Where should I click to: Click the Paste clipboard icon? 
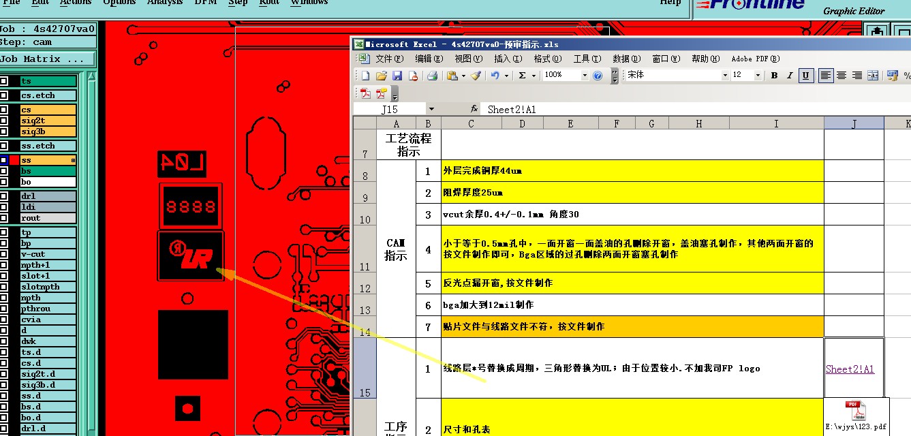tap(452, 76)
